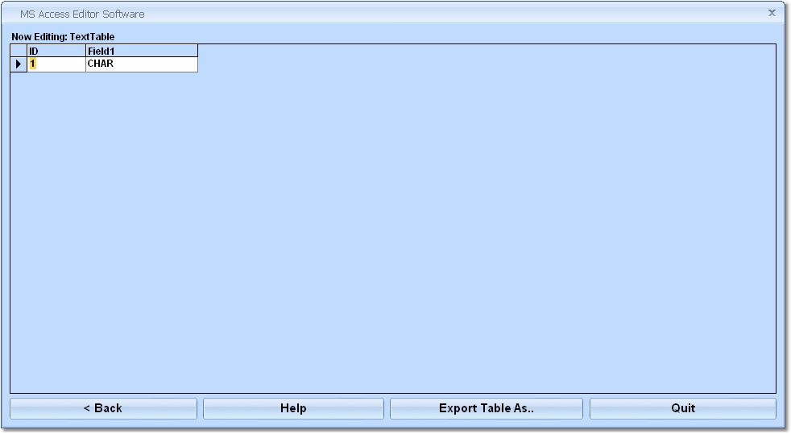Click the grid's top-left select-all corner cell
791x434 pixels.
tap(19, 51)
